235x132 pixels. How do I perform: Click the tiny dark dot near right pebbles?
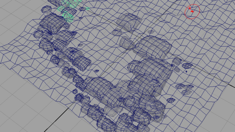(x=187, y=71)
